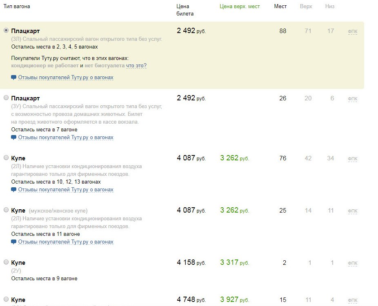Click ФПК link in мужское/женское купе row

pyautogui.click(x=352, y=211)
